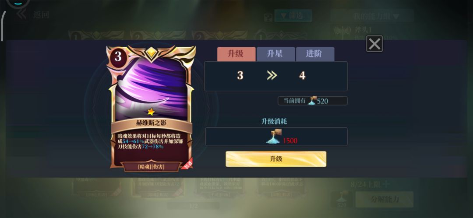The width and height of the screenshot is (473, 218).
Task: Open the 筛选 filter dropdown
Action: pyautogui.click(x=292, y=16)
